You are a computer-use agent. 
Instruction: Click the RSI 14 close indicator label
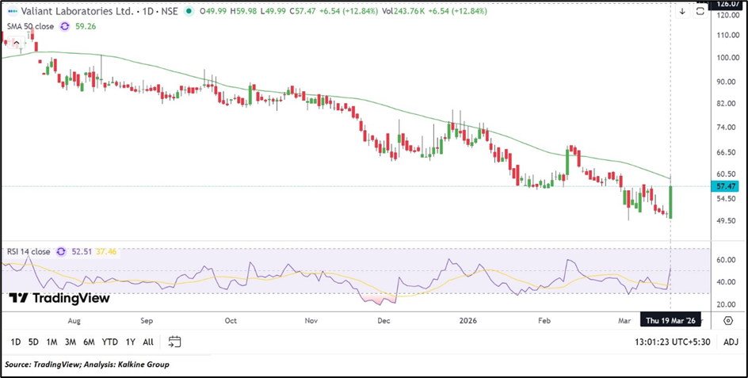point(29,252)
